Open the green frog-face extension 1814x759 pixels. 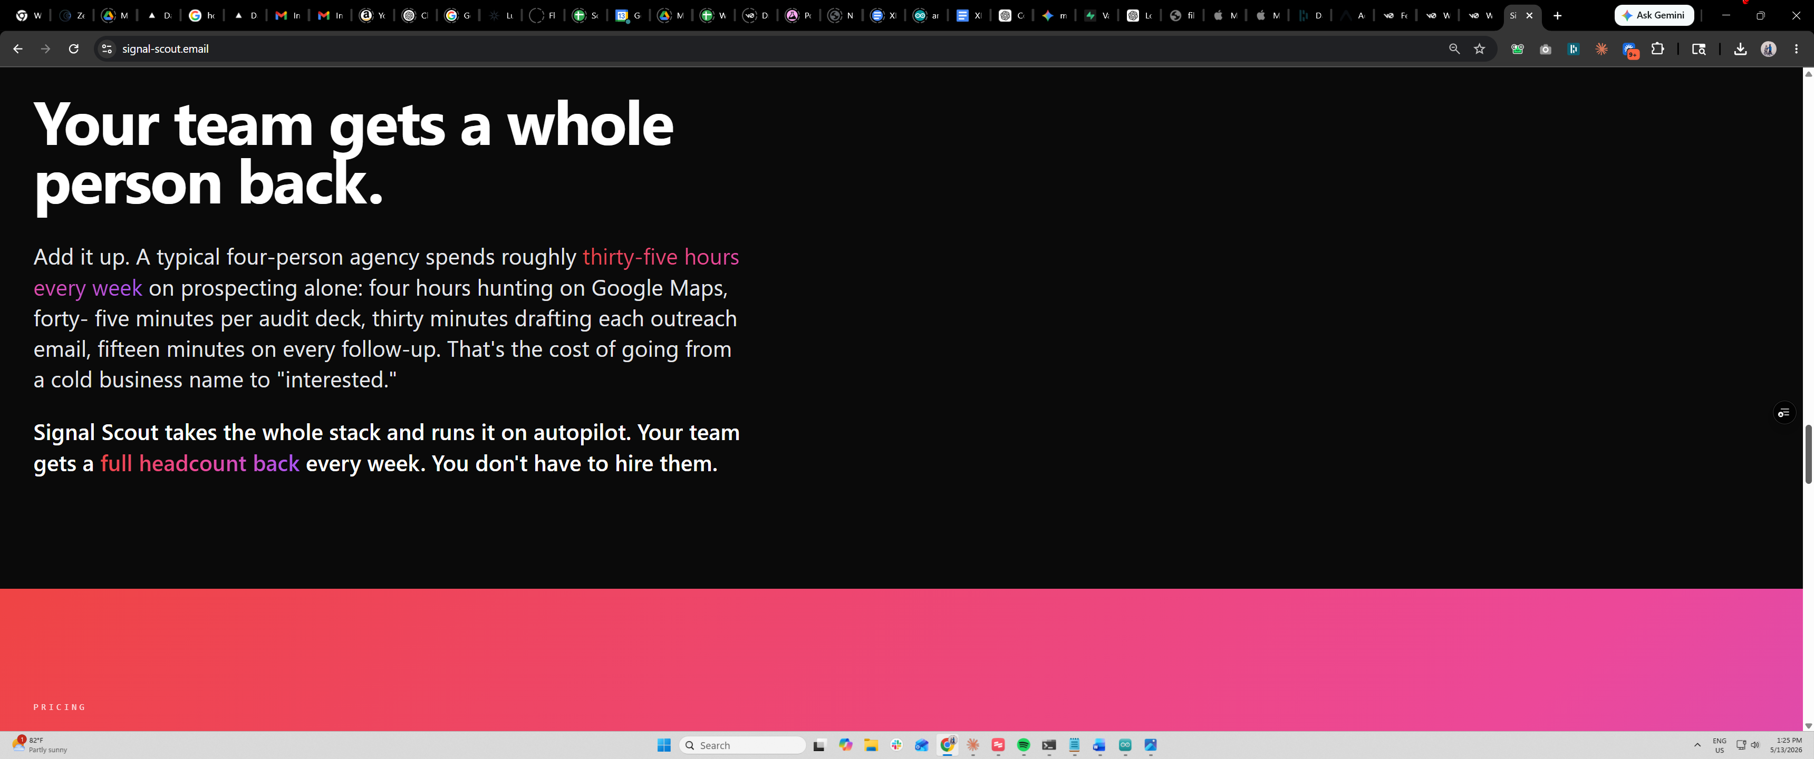click(1518, 50)
